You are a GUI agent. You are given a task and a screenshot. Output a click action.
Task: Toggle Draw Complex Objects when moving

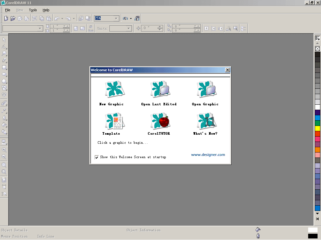tap(228, 28)
